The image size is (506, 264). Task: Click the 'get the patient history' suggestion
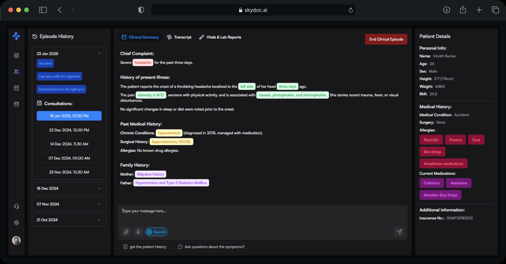(145, 247)
